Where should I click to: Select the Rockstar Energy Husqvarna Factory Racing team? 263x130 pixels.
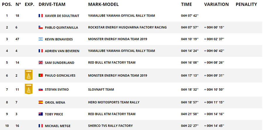click(x=127, y=27)
